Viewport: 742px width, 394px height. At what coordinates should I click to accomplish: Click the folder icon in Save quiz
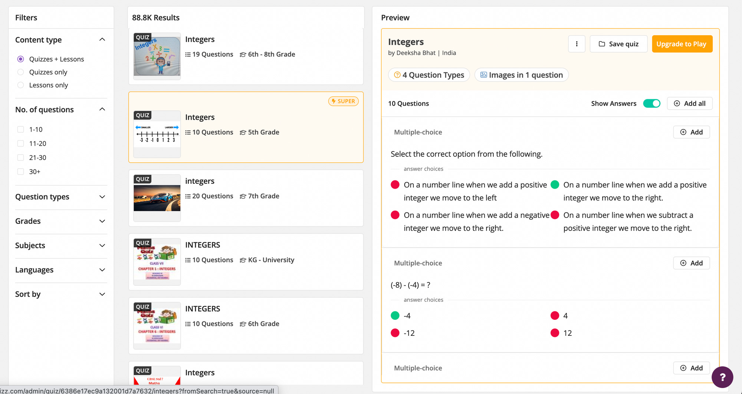click(602, 44)
